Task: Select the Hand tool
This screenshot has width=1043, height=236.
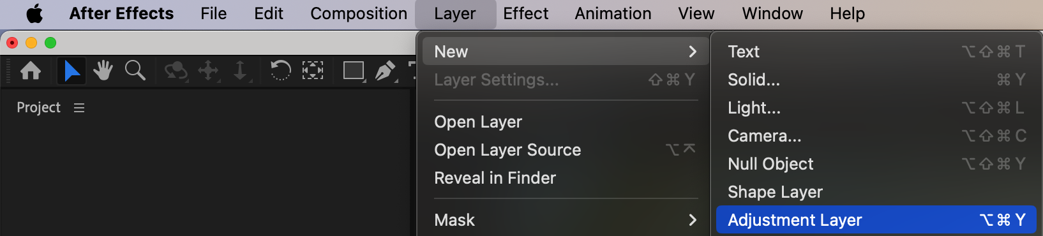Action: pyautogui.click(x=103, y=70)
